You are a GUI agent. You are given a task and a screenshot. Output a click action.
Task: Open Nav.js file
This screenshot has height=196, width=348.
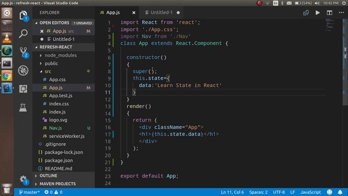coord(64,128)
